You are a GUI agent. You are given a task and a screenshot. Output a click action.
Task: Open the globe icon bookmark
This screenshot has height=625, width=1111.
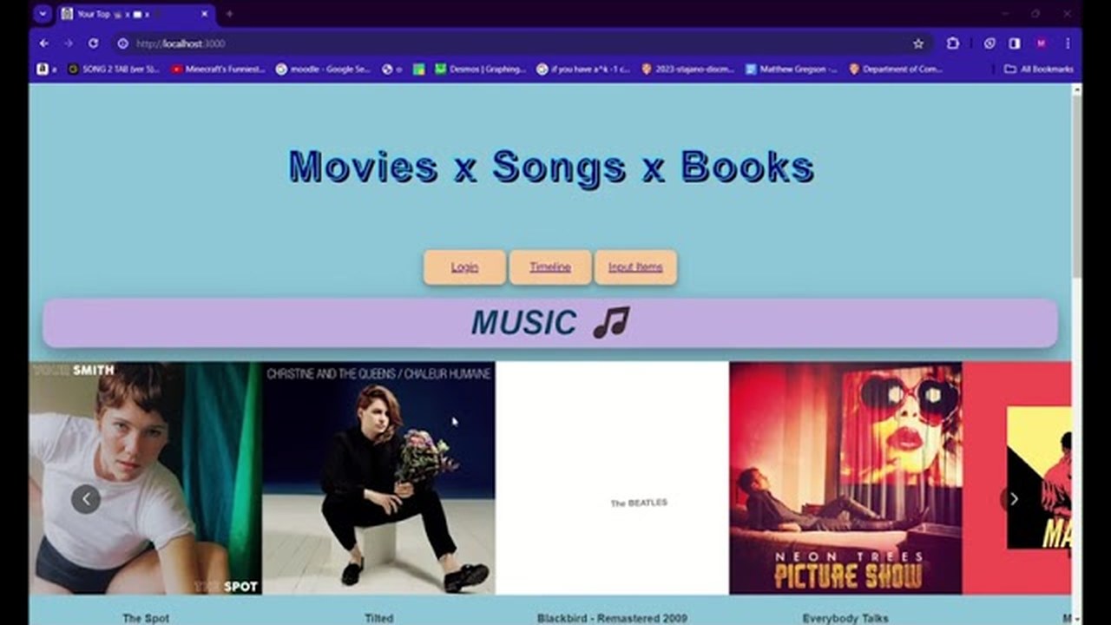pos(391,69)
